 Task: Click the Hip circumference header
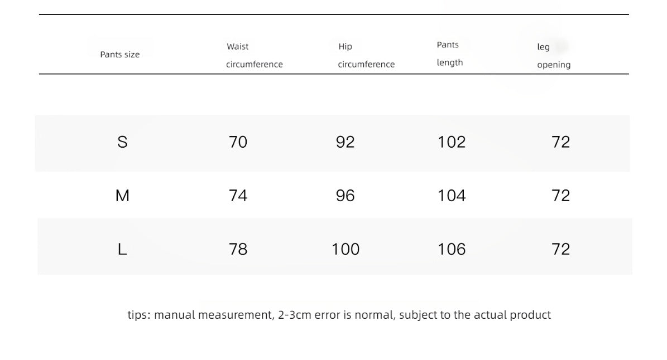[x=366, y=55]
